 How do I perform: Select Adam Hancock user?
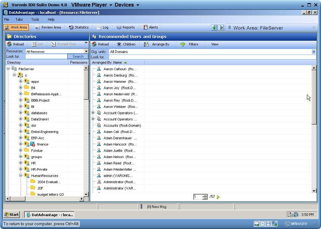tap(120, 144)
